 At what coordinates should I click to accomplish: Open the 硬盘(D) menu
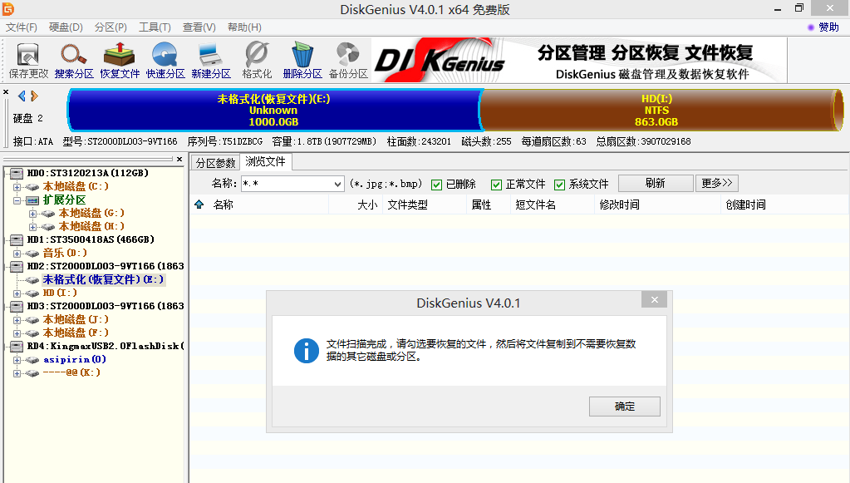click(x=66, y=27)
